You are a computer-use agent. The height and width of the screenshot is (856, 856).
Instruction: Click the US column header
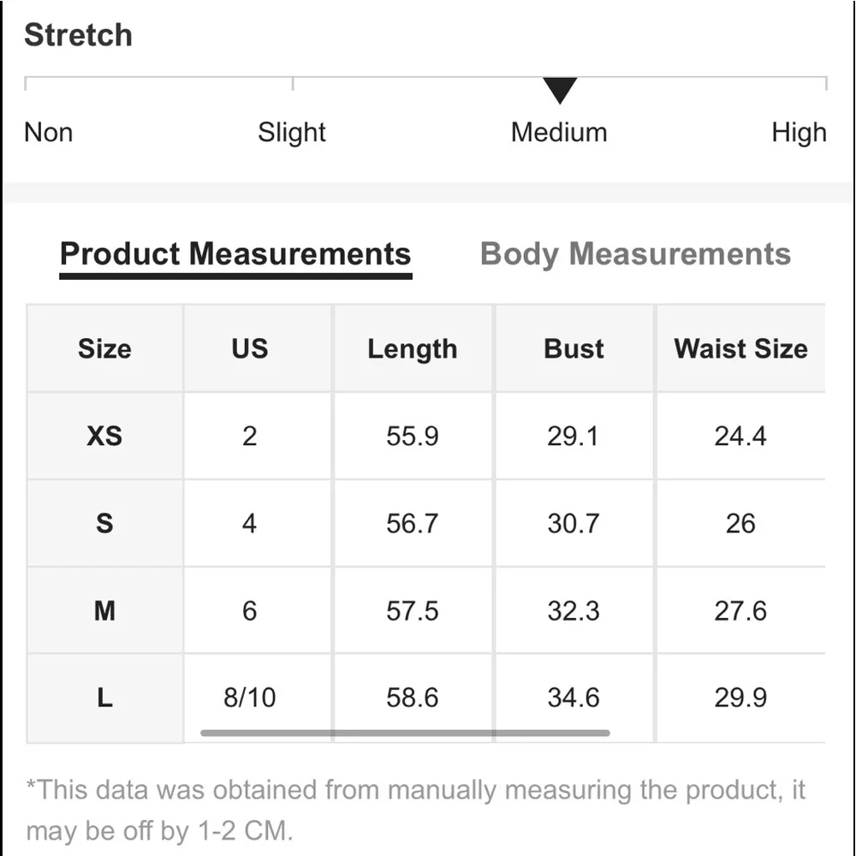(249, 348)
